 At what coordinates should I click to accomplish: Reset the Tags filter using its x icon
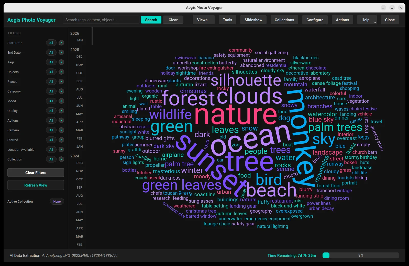point(61,62)
